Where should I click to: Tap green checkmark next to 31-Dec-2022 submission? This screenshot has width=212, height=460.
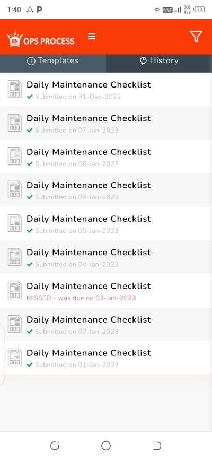[x=29, y=97]
